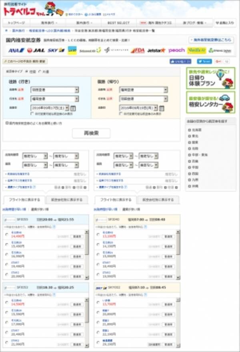Screen dimensions: 240x352
Task: Click the Google+ share button
Action: 218,61
